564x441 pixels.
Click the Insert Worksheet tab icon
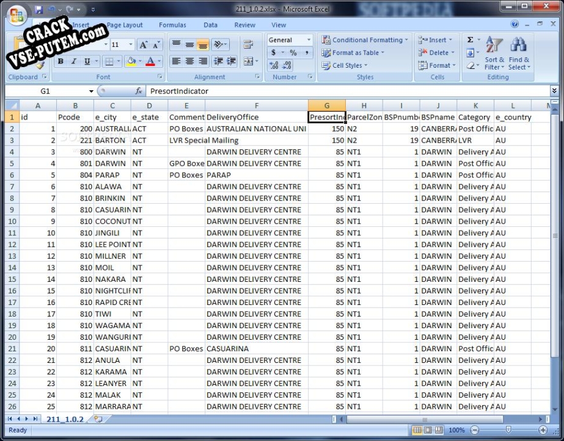click(98, 419)
